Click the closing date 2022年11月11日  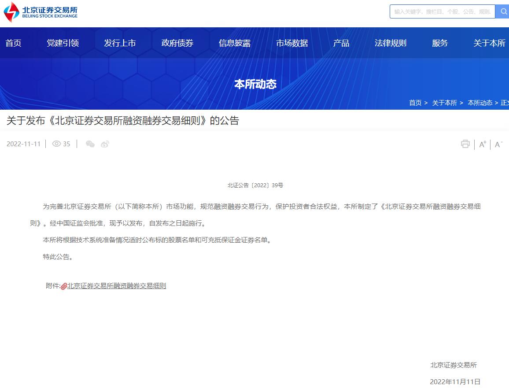click(x=455, y=382)
